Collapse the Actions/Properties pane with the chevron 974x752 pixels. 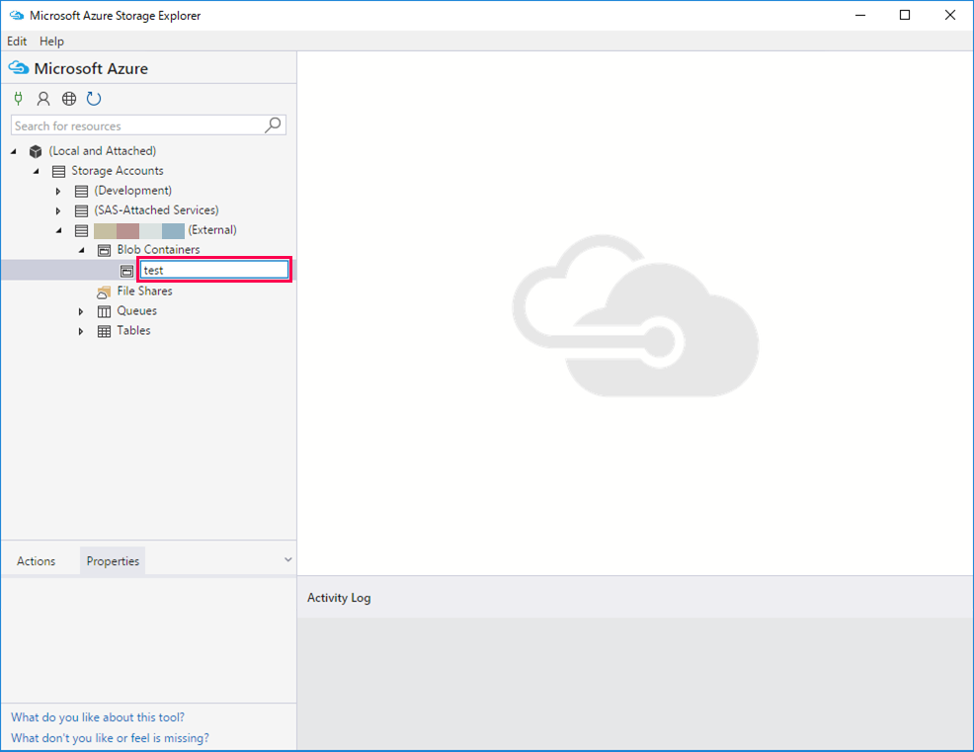[x=287, y=560]
